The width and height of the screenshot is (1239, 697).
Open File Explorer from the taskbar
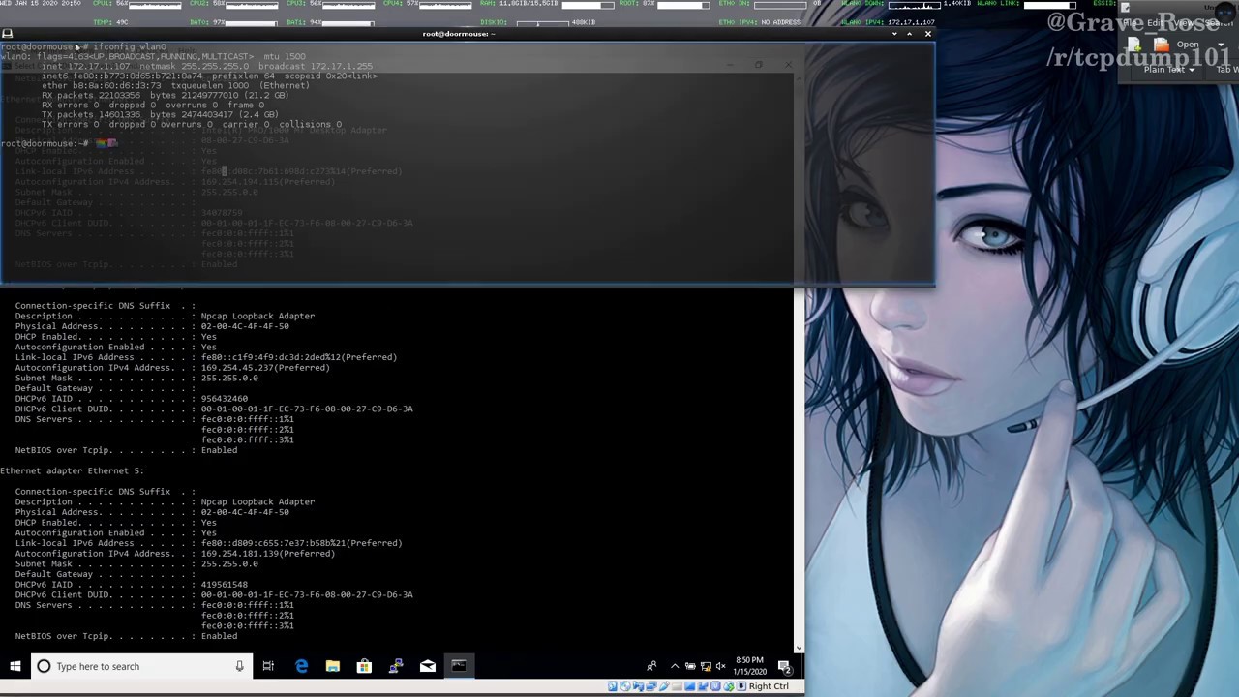[x=332, y=666]
